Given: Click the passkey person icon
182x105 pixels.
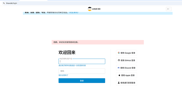Looking at the screenshot, I should [119, 83].
